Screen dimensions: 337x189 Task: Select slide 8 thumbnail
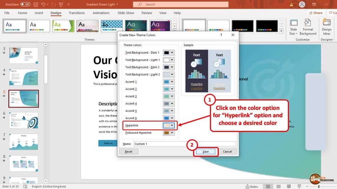tap(24, 163)
